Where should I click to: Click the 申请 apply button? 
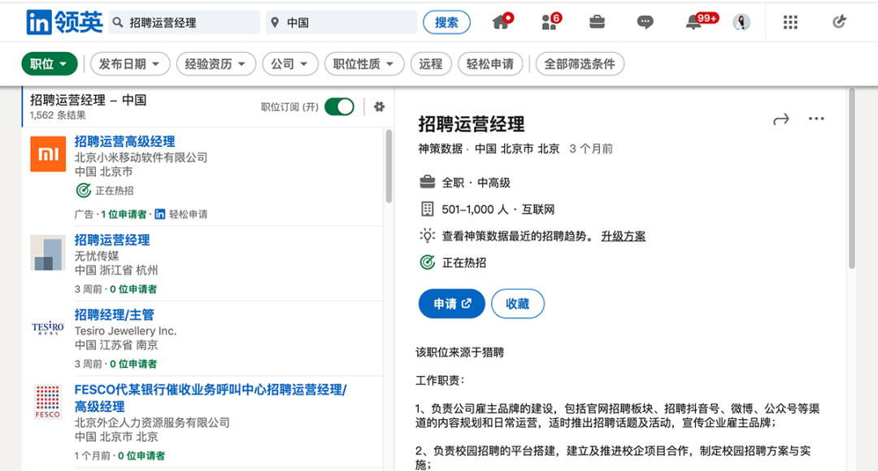pyautogui.click(x=451, y=303)
